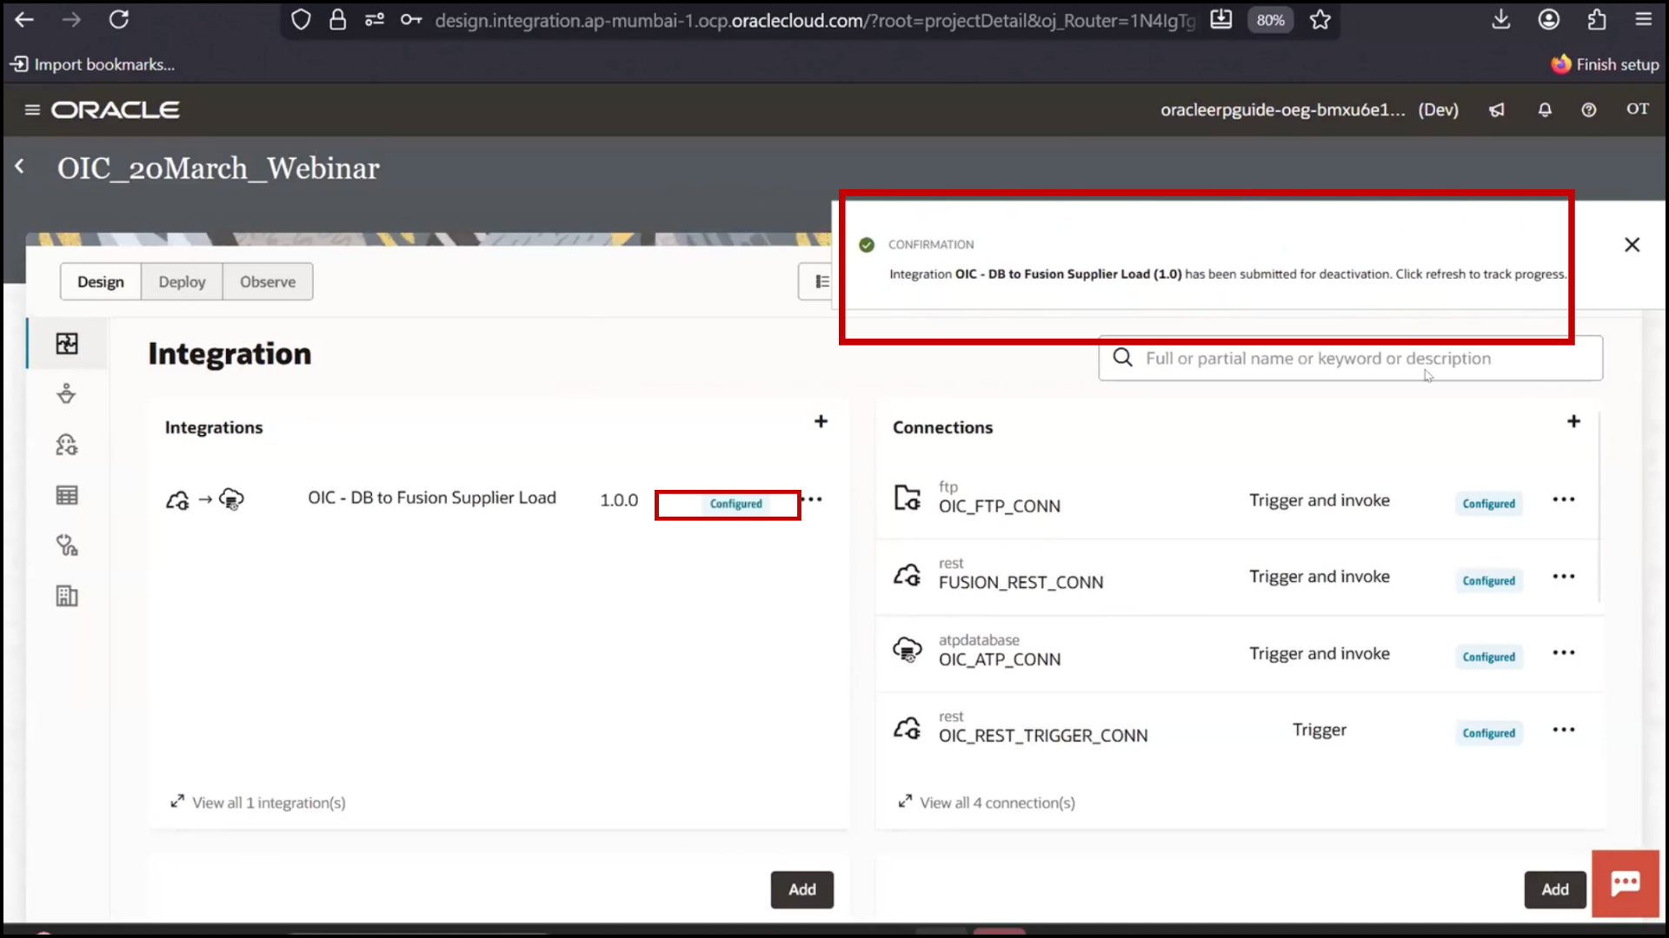1669x938 pixels.
Task: Open help question mark icon
Action: pos(1589,110)
